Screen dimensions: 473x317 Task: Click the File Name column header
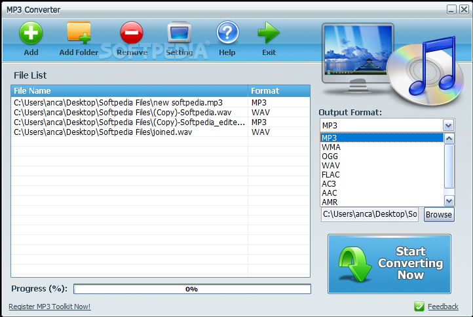pos(129,91)
